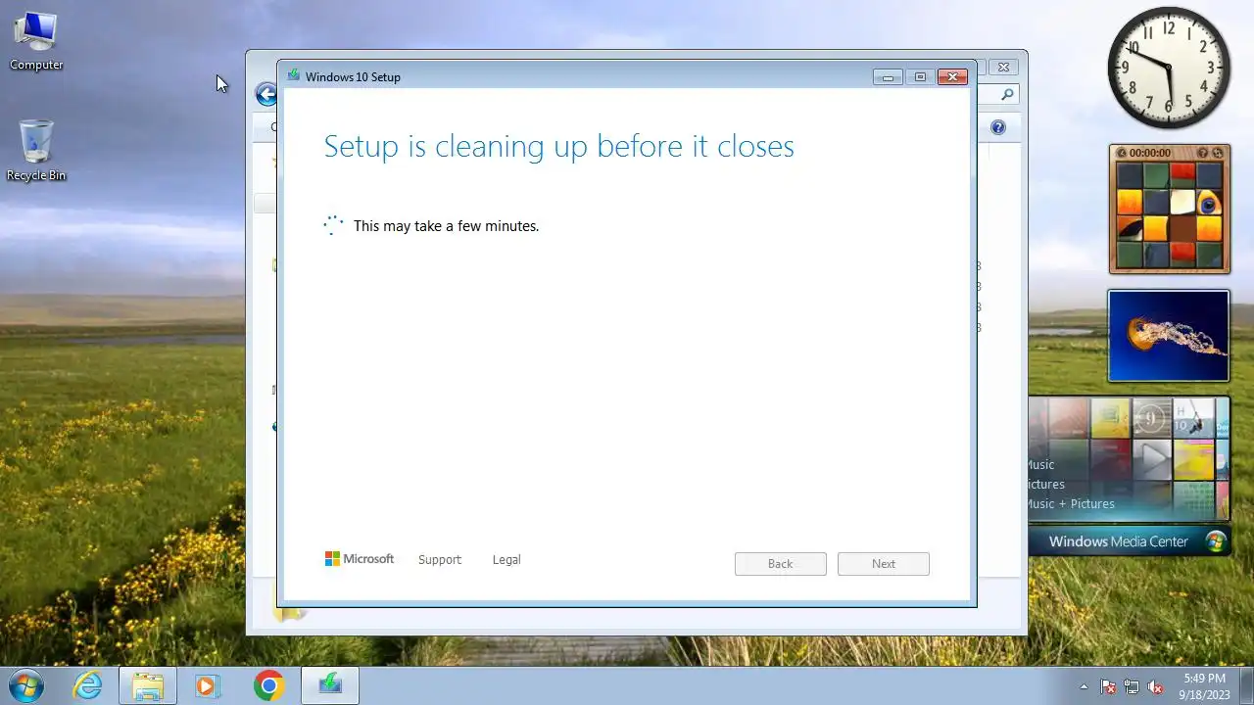Minimize the Windows 10 Setup window
Image resolution: width=1254 pixels, height=705 pixels.
click(888, 76)
